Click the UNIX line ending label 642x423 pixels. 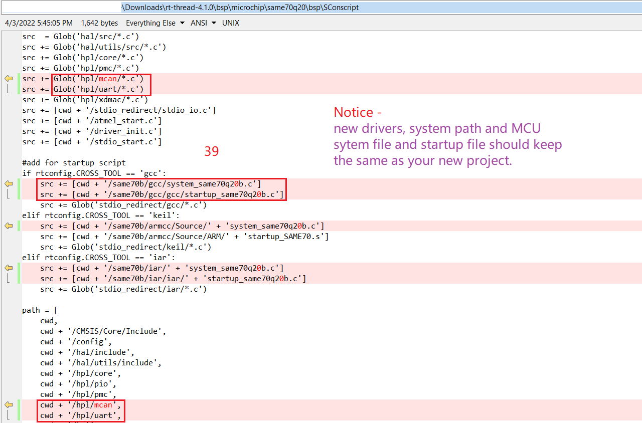(231, 23)
